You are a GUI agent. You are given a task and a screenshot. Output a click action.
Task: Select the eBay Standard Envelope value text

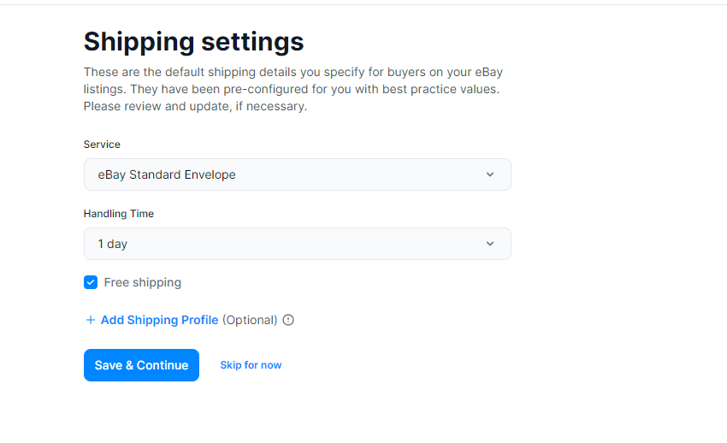167,174
